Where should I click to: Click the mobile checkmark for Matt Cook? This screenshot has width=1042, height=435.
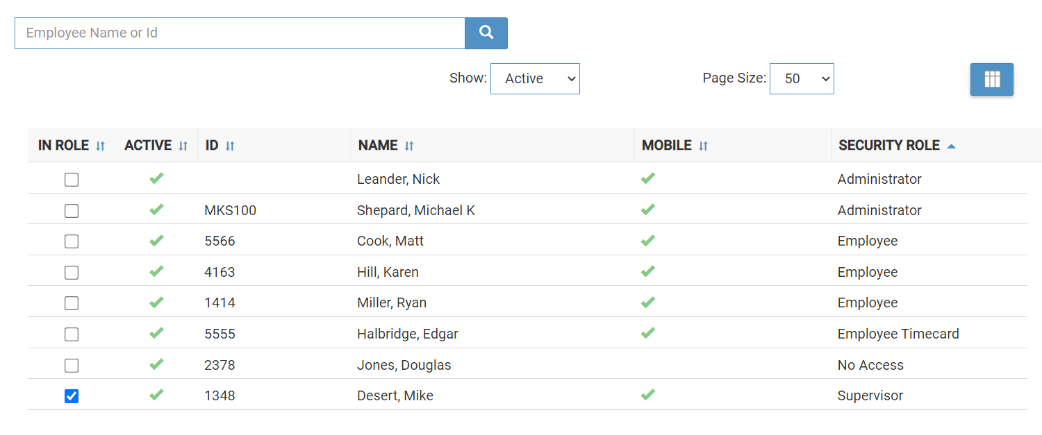[647, 241]
